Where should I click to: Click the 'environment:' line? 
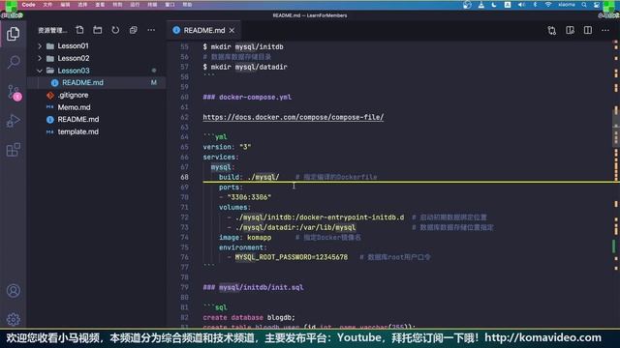(243, 247)
